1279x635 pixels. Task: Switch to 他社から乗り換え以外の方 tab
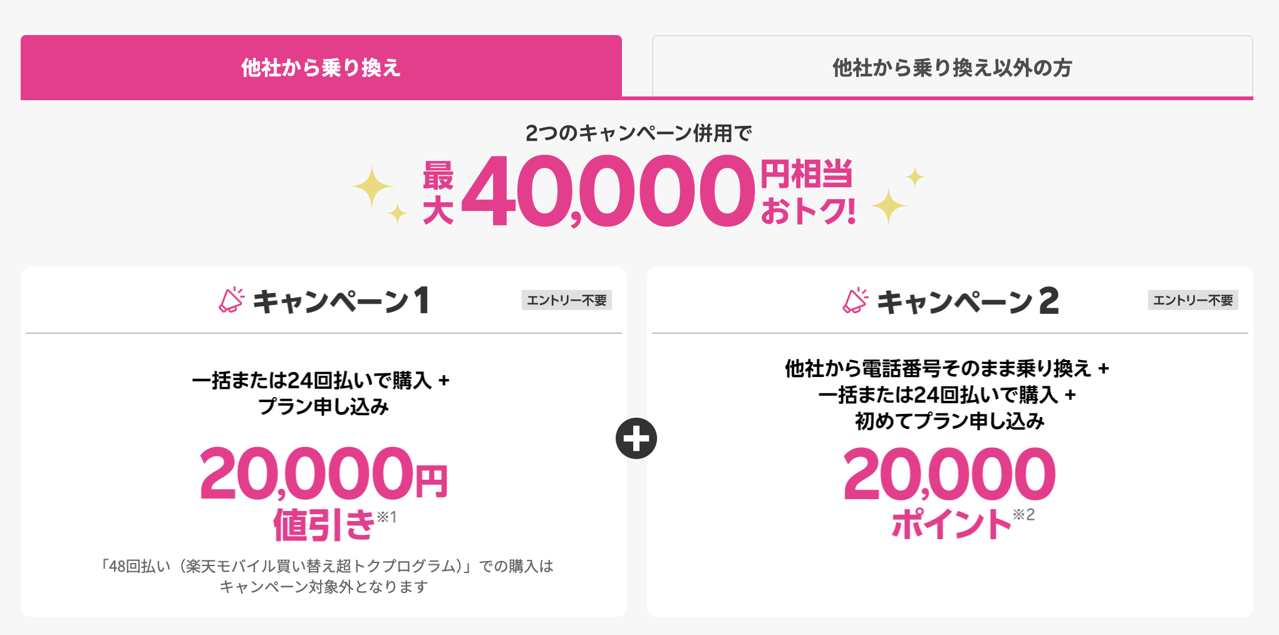pyautogui.click(x=952, y=67)
